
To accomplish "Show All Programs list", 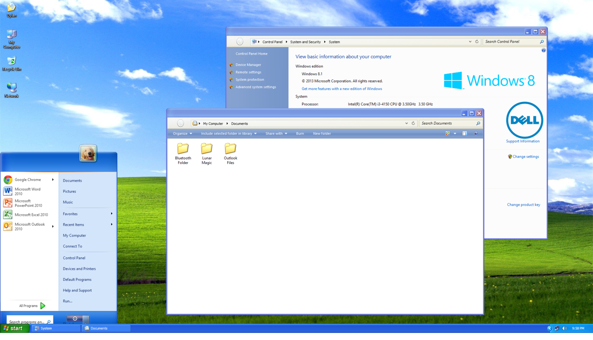I will pyautogui.click(x=32, y=306).
